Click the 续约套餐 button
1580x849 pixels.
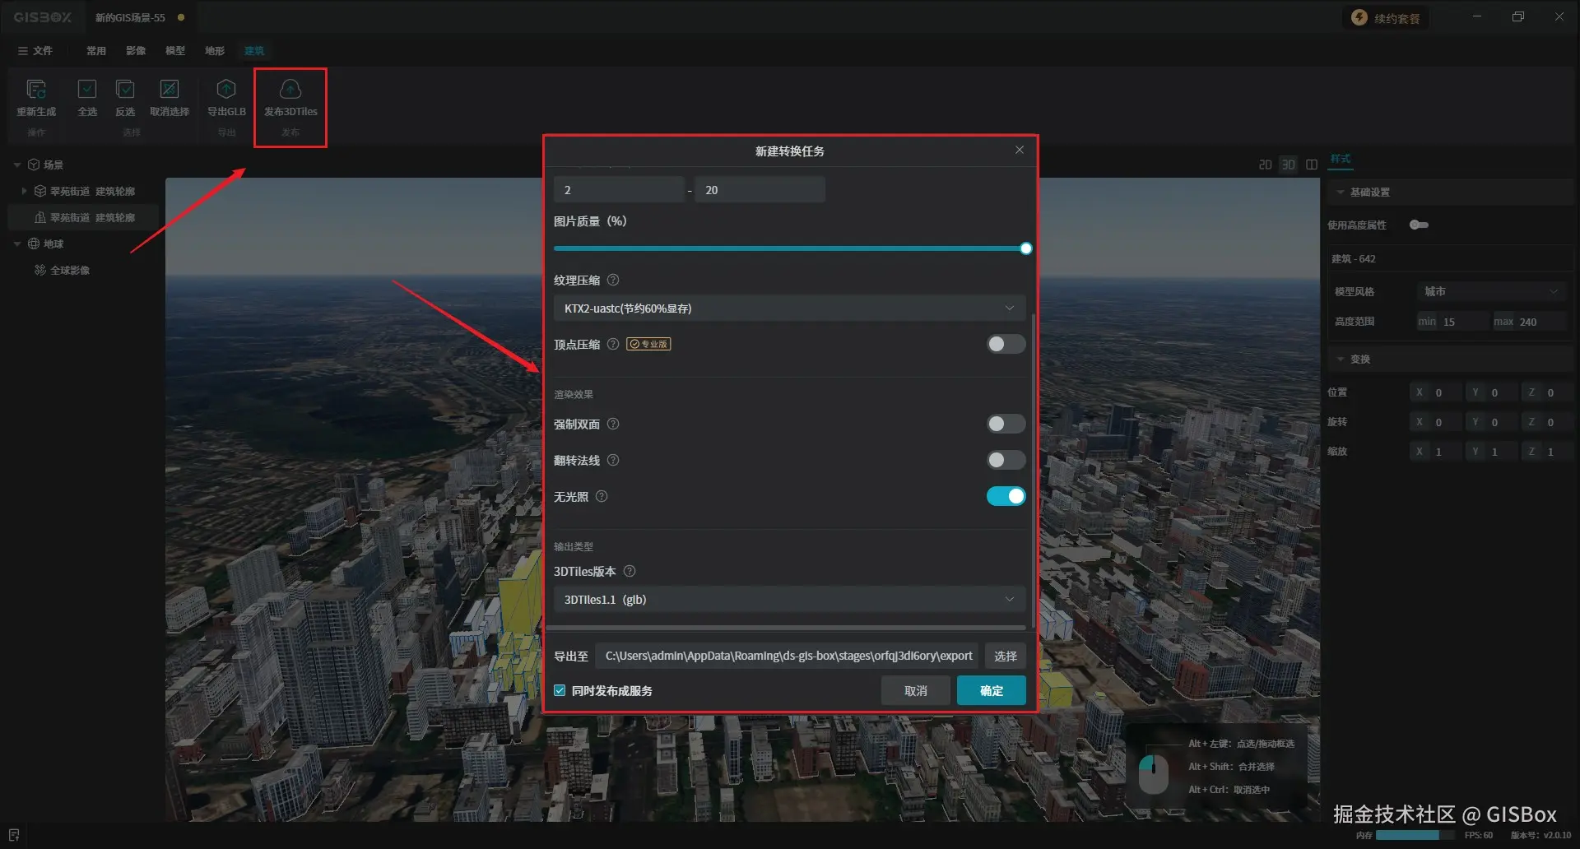pos(1387,18)
